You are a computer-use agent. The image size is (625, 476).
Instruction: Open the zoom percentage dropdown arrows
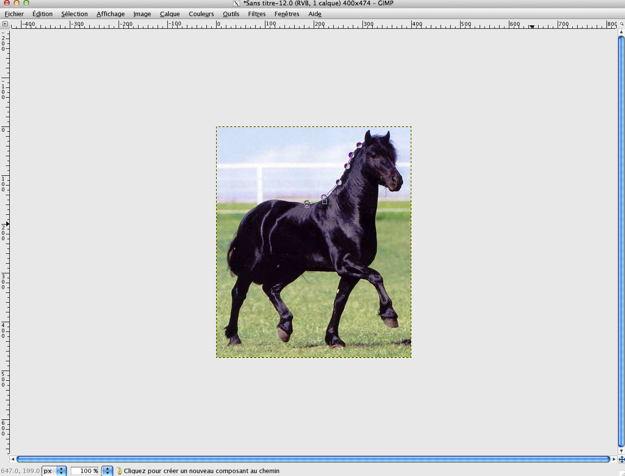tap(107, 471)
